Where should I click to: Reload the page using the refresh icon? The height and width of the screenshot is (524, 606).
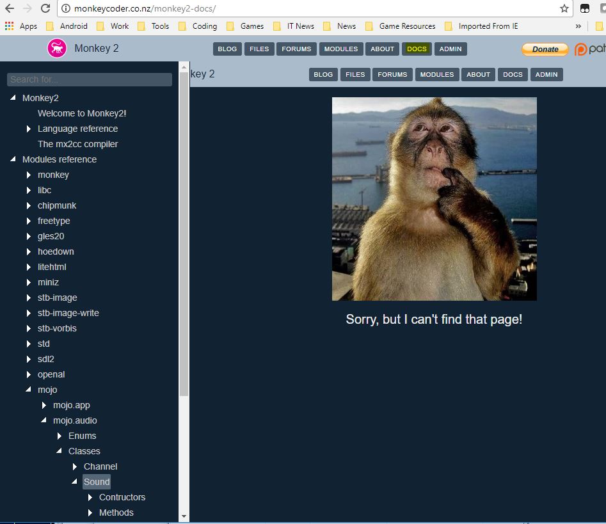pos(45,8)
